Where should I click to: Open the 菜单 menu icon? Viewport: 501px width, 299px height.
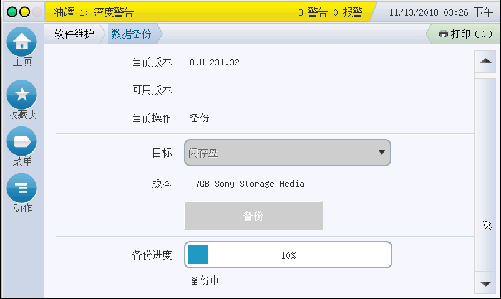(x=22, y=141)
